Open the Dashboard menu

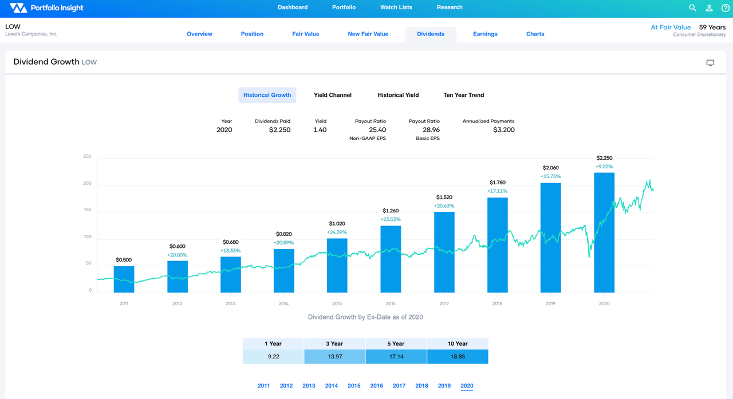[x=293, y=7]
